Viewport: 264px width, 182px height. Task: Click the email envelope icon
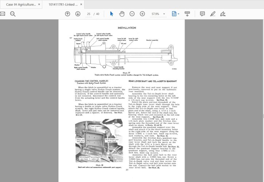[x=2, y=14]
